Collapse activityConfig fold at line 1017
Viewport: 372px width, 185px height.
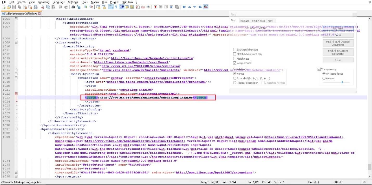pos(16,74)
